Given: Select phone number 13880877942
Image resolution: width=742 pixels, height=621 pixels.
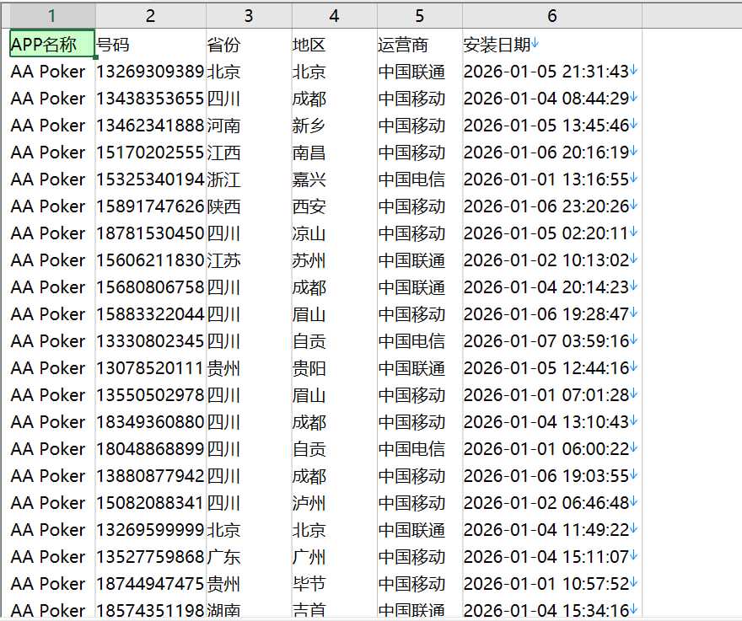Looking at the screenshot, I should coord(150,476).
